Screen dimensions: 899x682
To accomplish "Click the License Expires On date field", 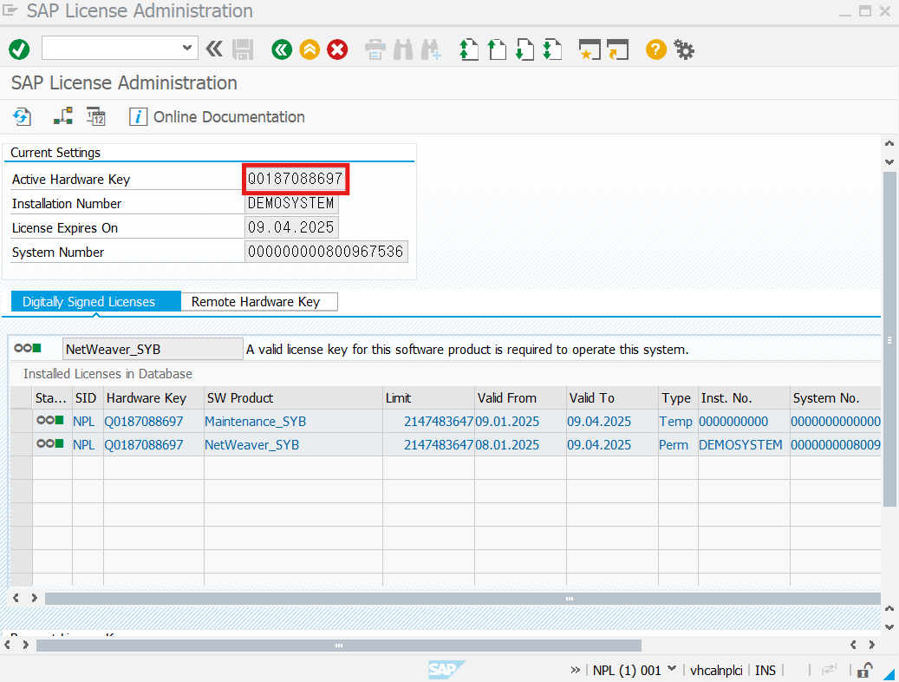I will coord(291,228).
